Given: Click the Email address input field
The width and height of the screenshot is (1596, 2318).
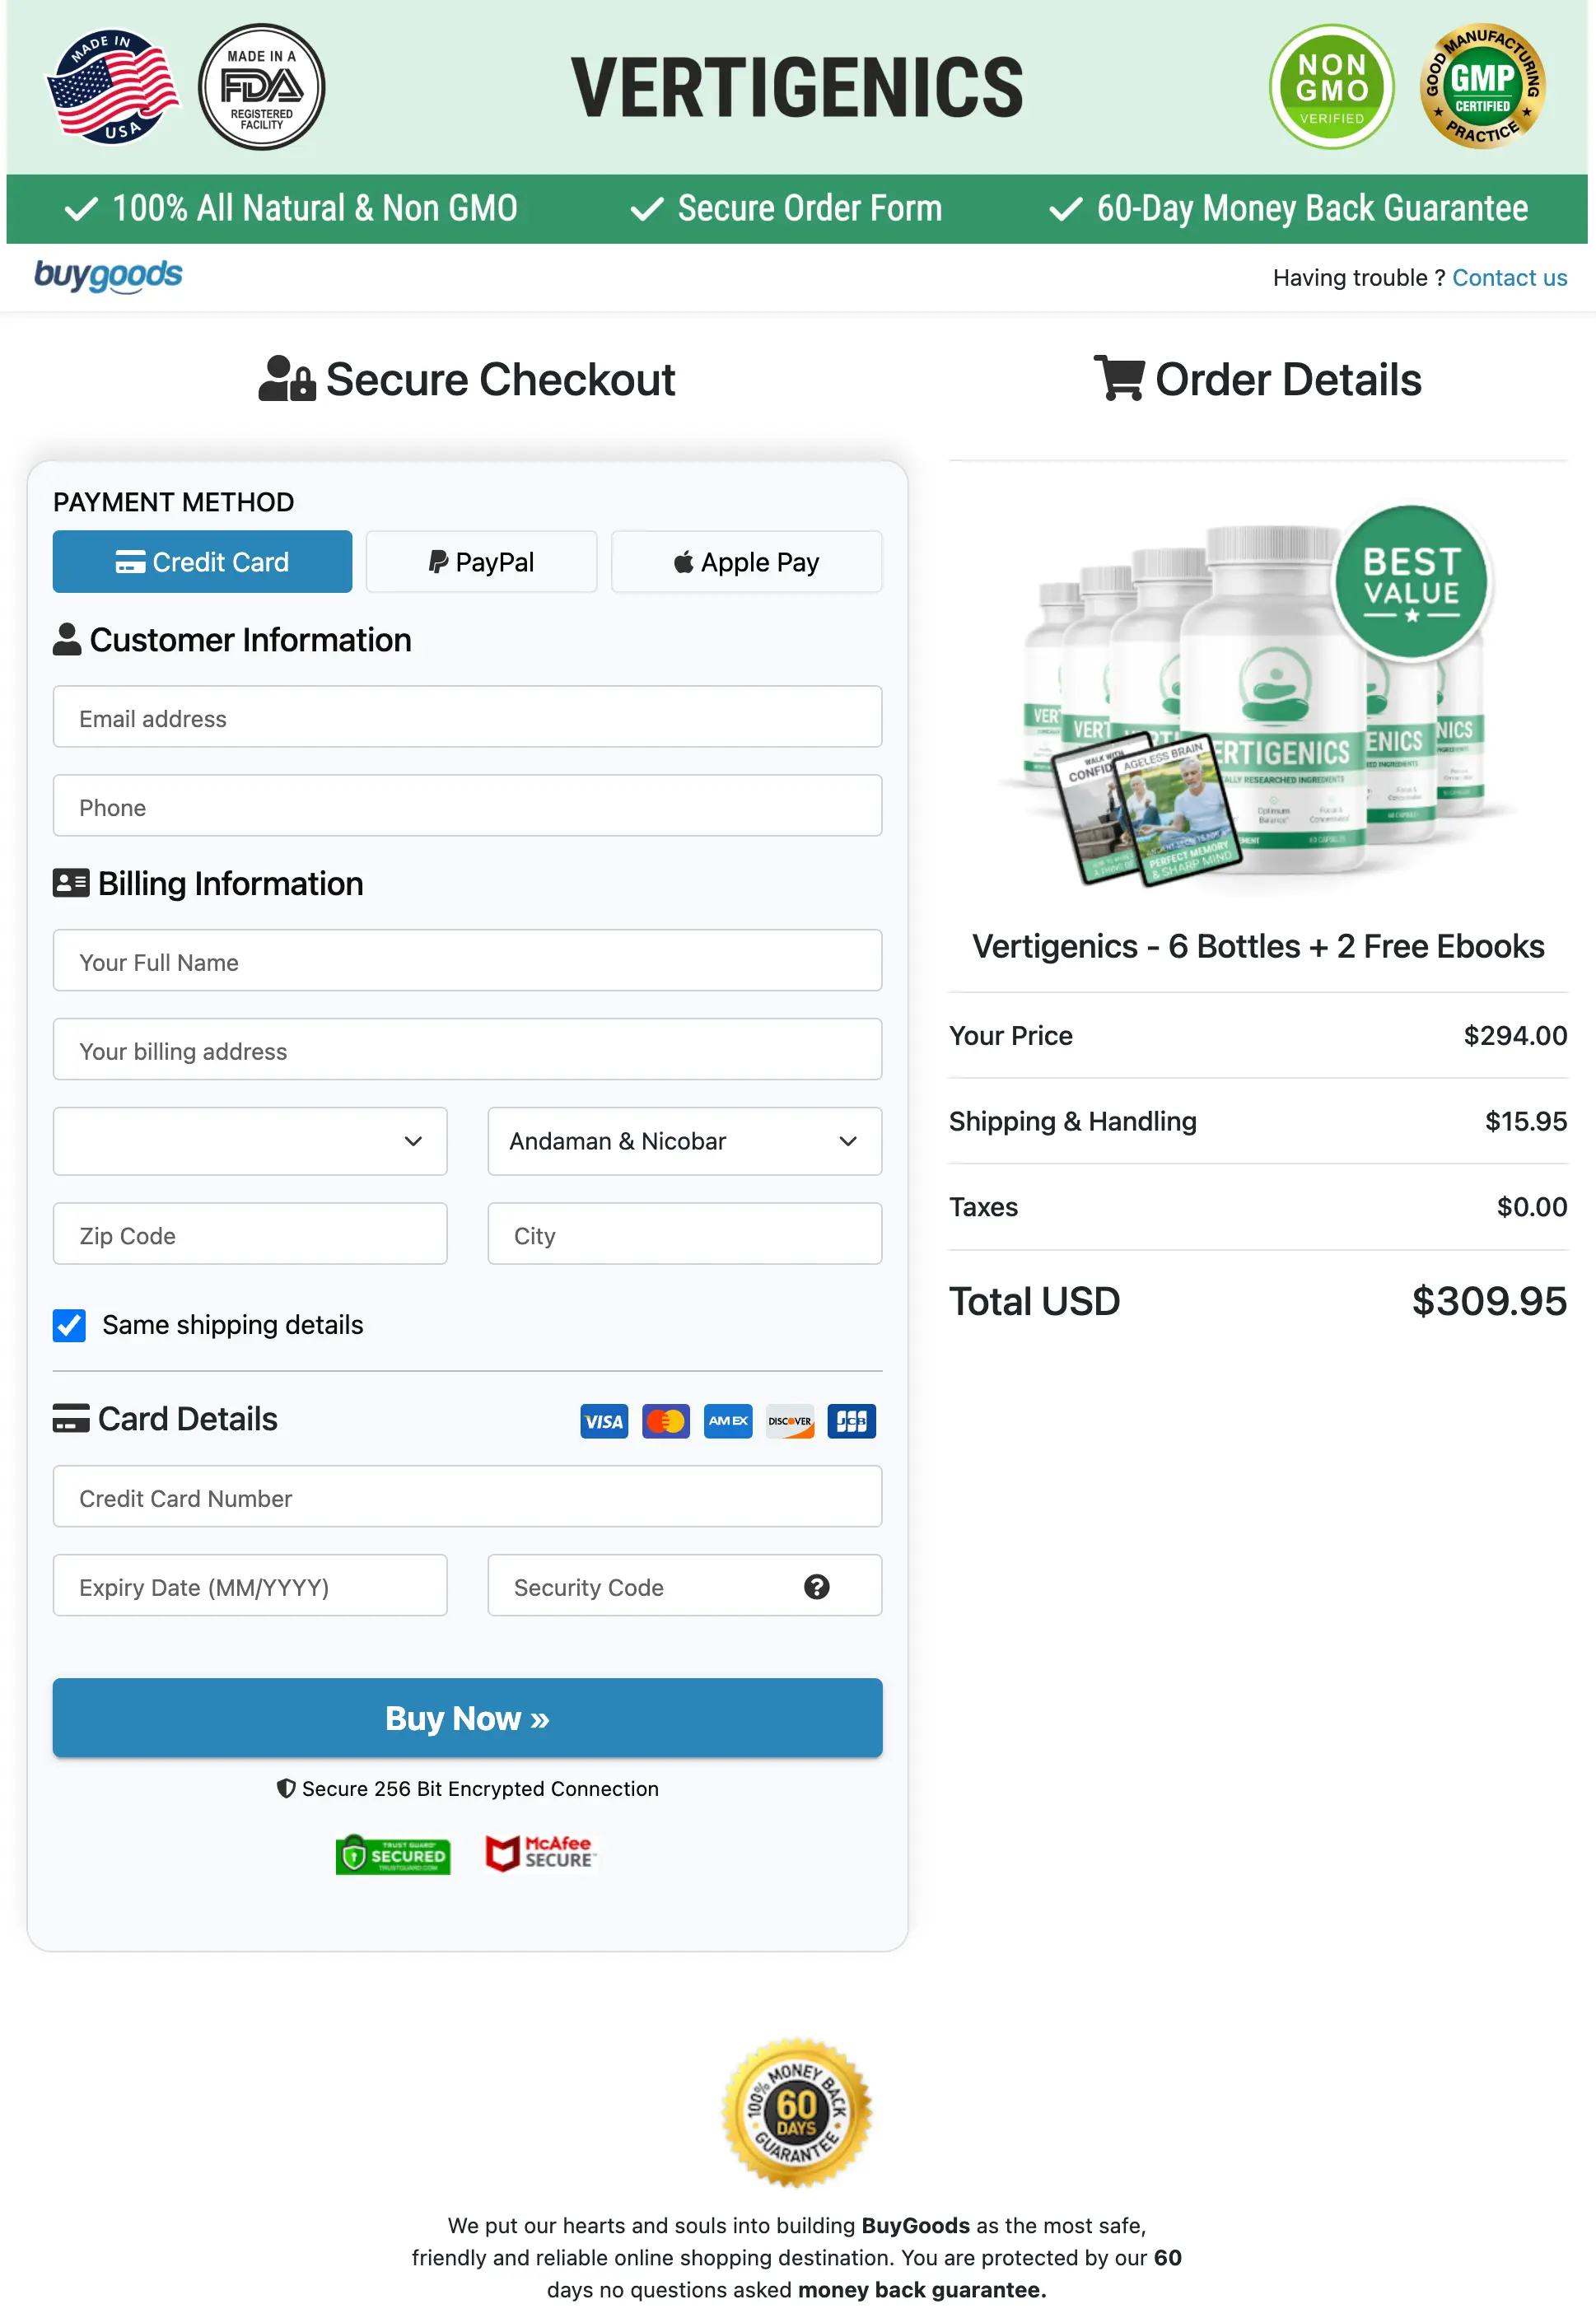Looking at the screenshot, I should pos(467,717).
